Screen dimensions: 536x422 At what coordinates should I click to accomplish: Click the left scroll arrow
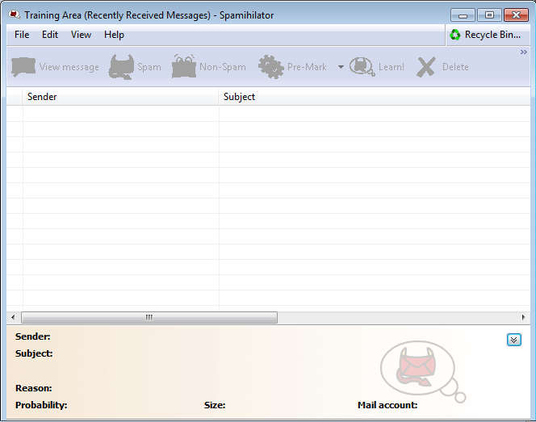click(x=13, y=317)
